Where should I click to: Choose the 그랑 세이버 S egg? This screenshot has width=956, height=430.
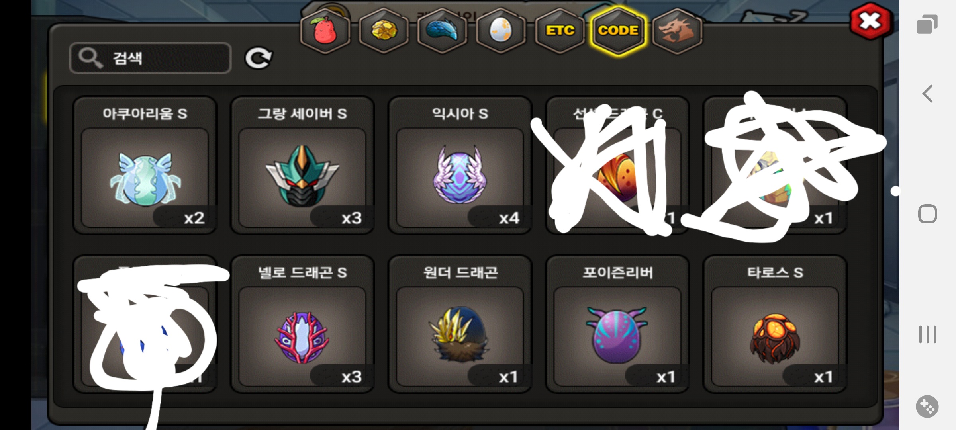(302, 165)
